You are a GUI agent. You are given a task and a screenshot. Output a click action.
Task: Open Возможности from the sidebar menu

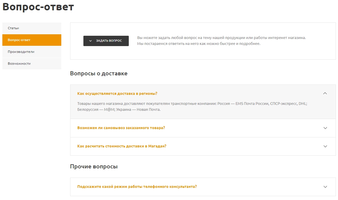(x=32, y=64)
